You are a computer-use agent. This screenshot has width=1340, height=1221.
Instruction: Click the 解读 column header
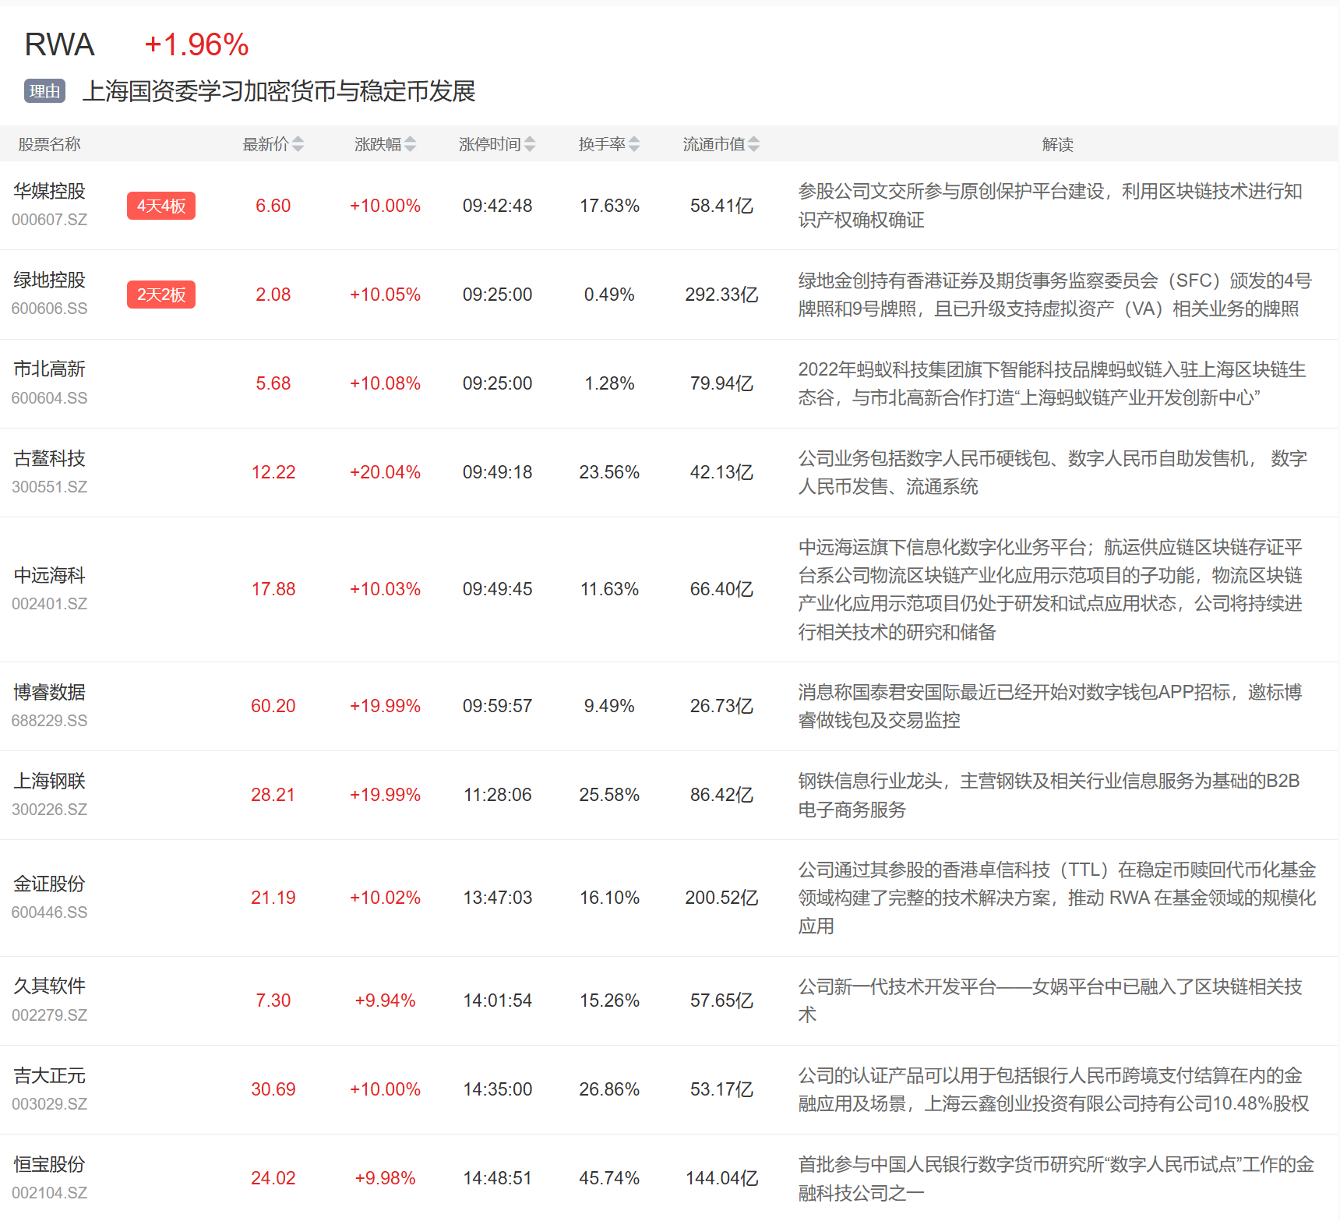coord(1057,144)
